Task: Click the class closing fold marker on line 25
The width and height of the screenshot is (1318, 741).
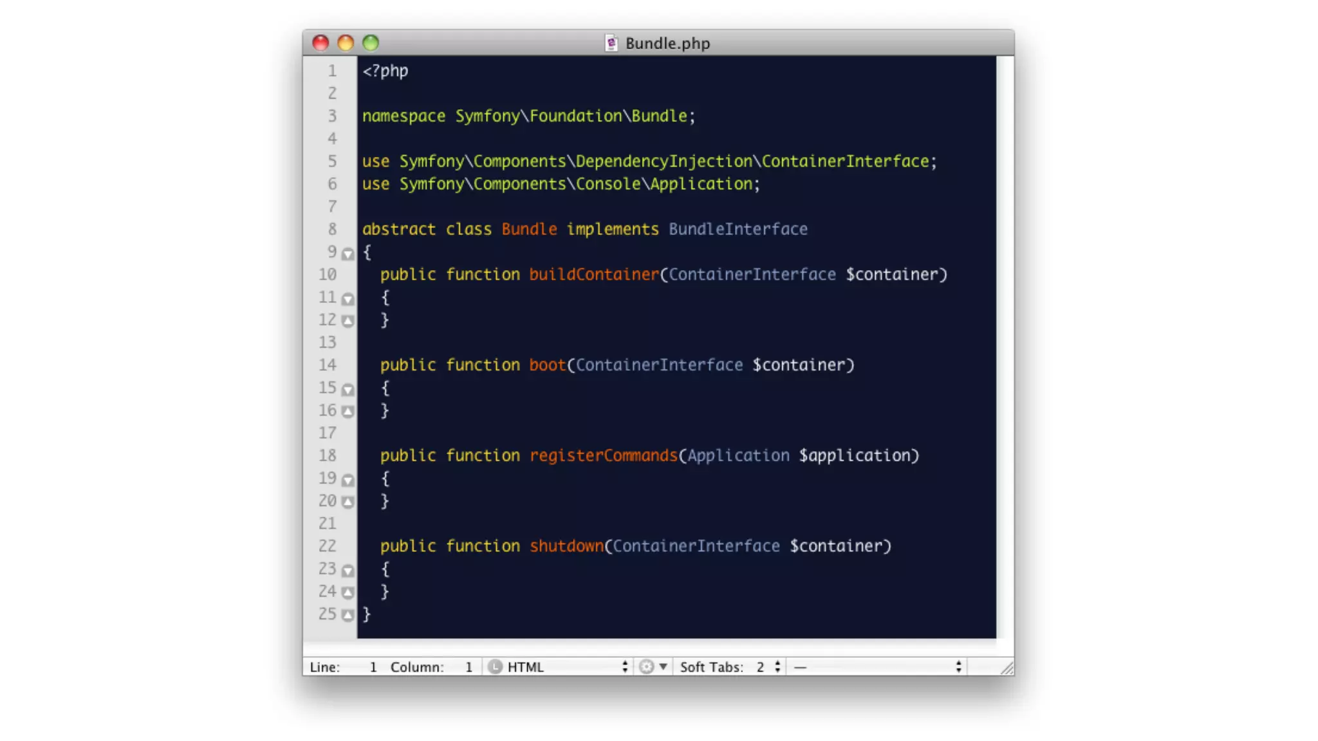Action: tap(348, 615)
